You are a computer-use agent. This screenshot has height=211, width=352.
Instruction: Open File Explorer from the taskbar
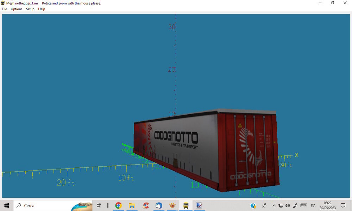(x=132, y=205)
